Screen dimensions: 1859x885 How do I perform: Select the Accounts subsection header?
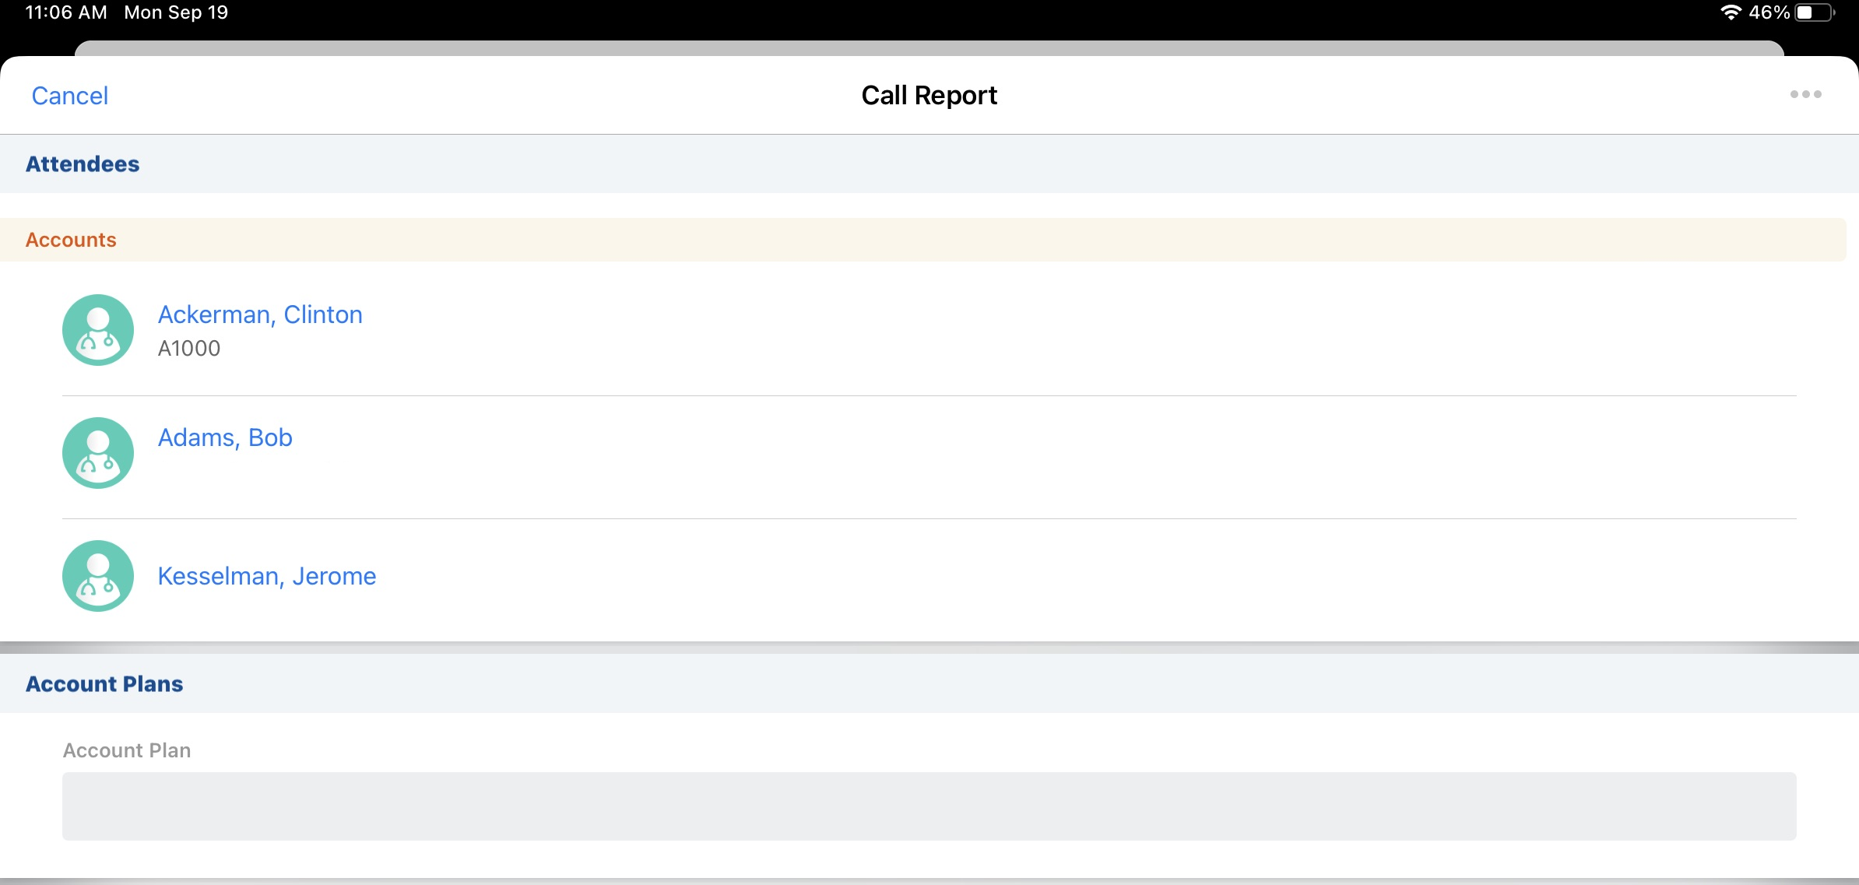tap(71, 240)
